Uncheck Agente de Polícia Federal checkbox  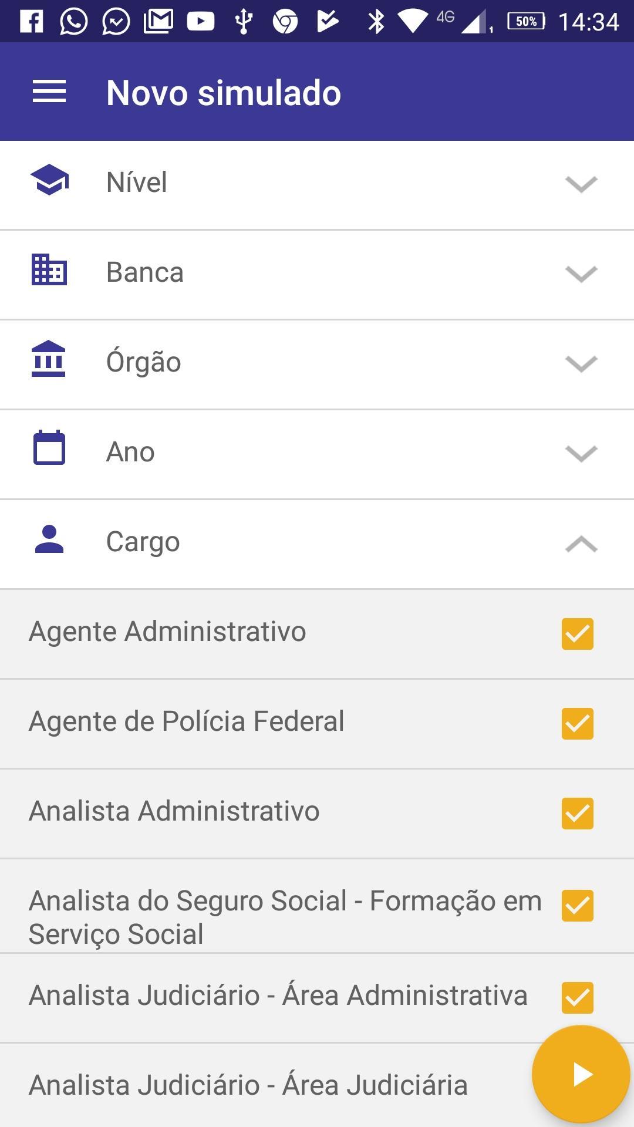pyautogui.click(x=578, y=724)
